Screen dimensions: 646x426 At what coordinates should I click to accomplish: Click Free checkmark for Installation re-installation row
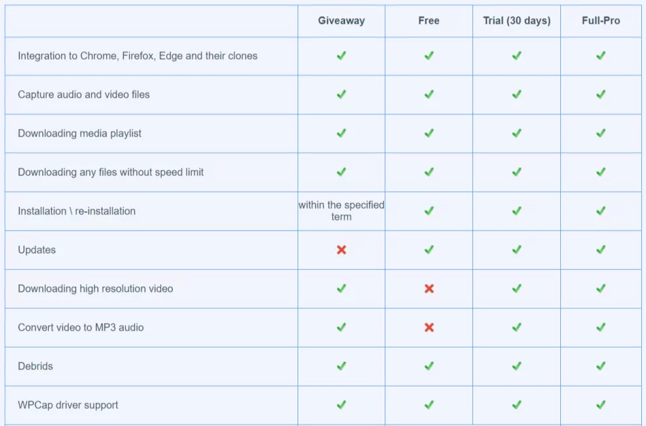pos(429,211)
